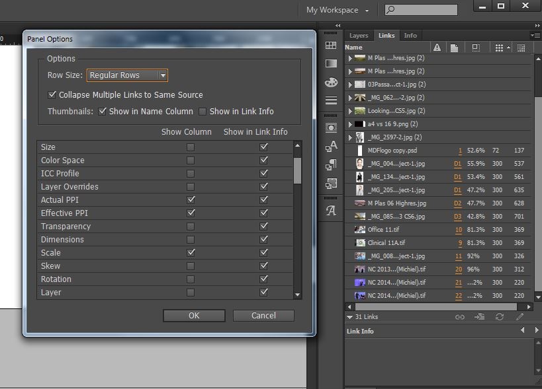This screenshot has width=542, height=389.
Task: Open the Object Styles panel icon
Action: 331,183
